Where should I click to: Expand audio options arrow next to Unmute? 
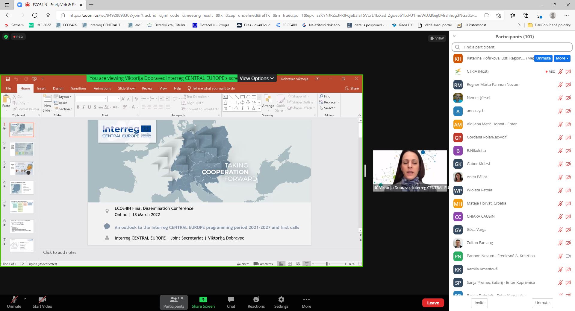[25, 299]
